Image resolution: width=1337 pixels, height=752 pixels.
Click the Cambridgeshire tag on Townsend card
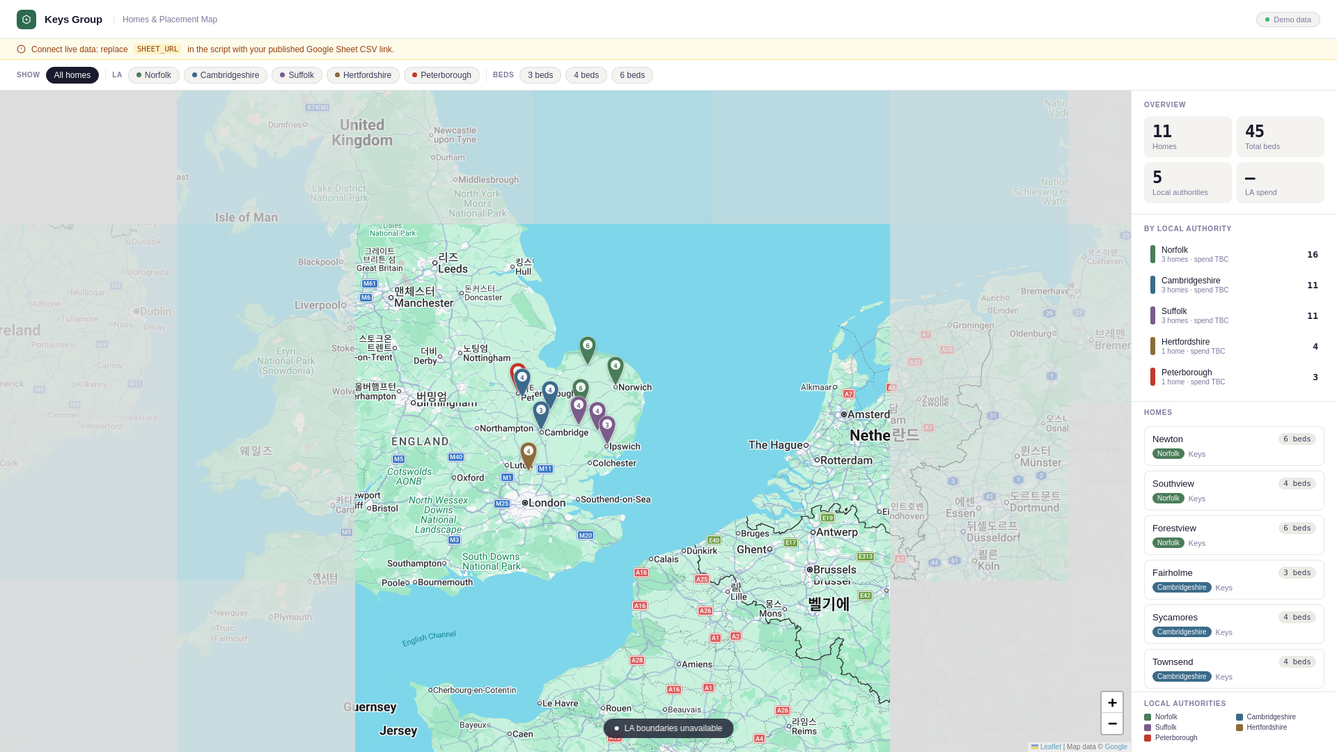point(1182,677)
